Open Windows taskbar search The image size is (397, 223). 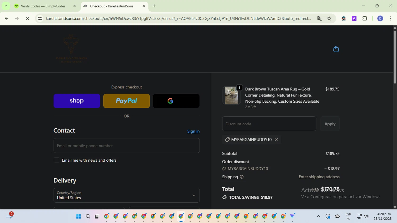(88, 216)
